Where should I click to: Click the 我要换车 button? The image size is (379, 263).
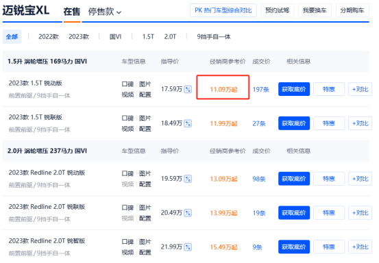[315, 10]
